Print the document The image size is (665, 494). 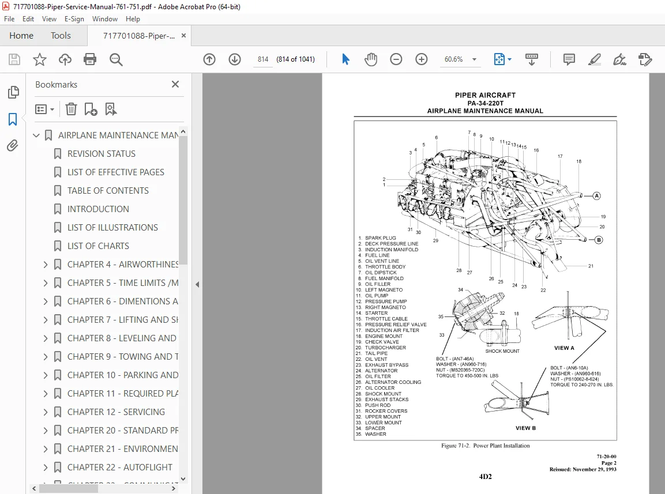tap(90, 59)
